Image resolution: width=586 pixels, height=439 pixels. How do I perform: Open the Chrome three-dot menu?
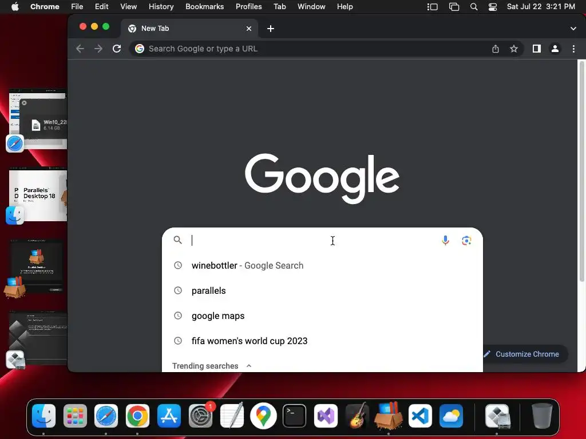click(573, 49)
